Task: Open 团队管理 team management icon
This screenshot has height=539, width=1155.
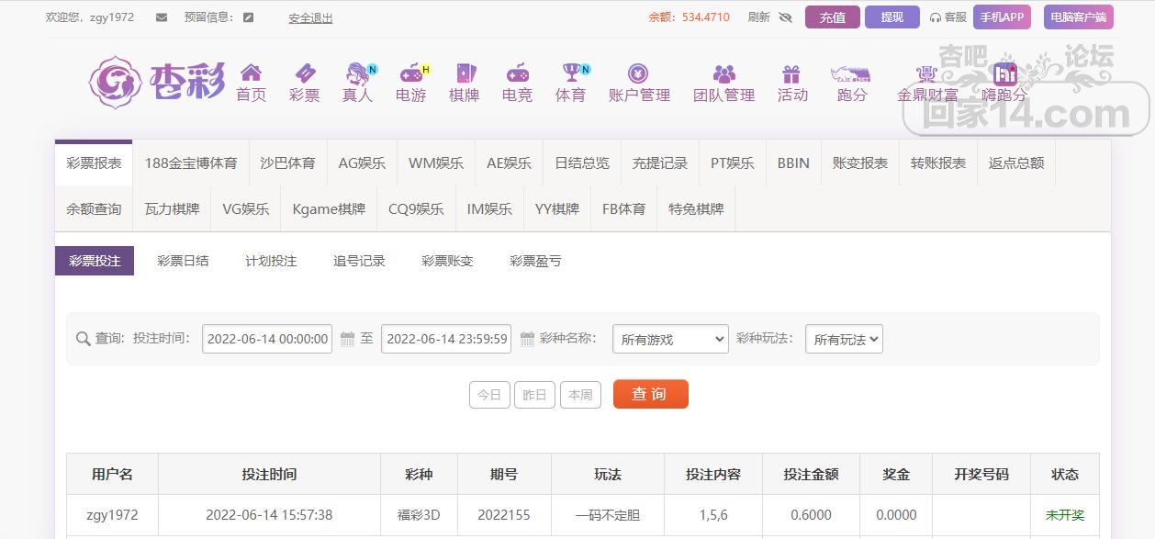Action: (x=723, y=73)
